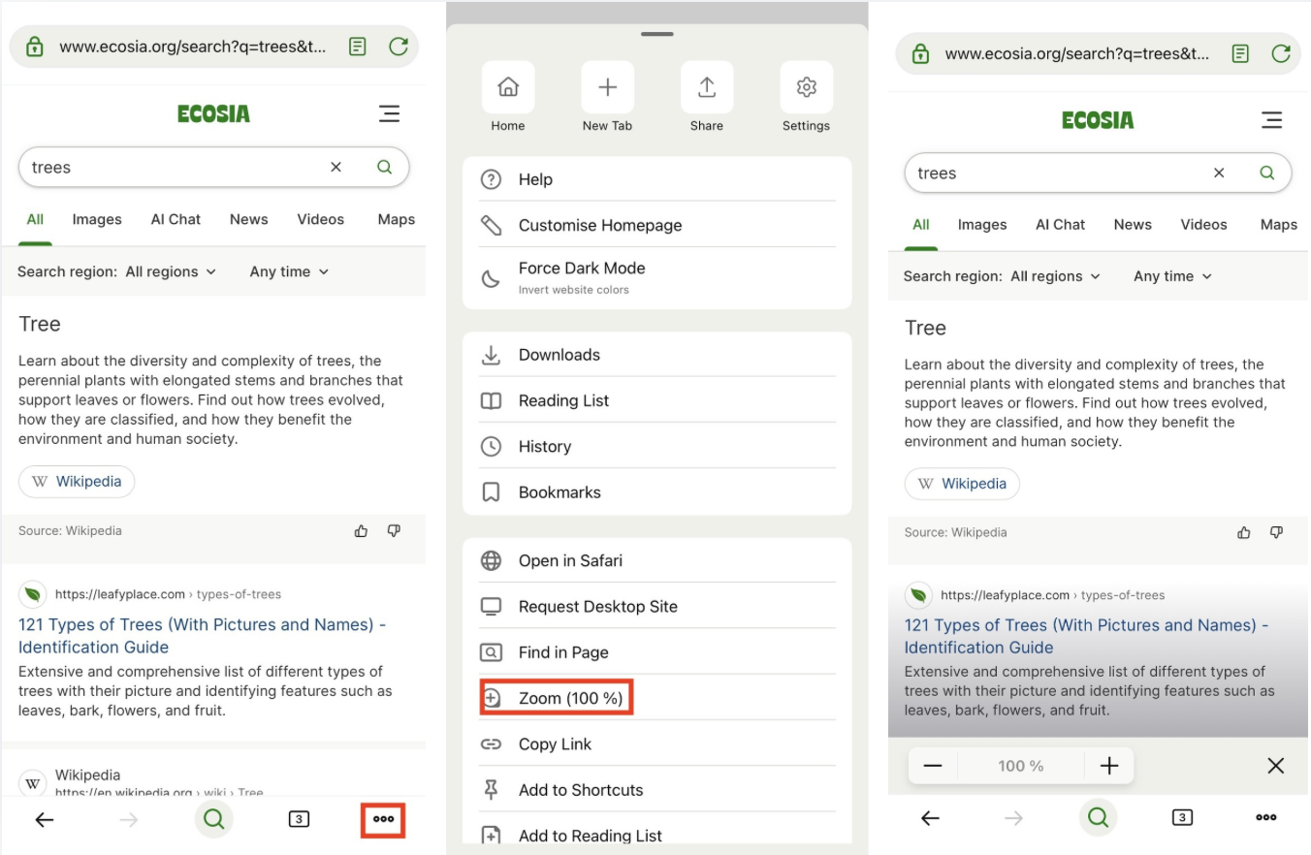Image resolution: width=1311 pixels, height=855 pixels.
Task: Toggle Force Dark Mode in the menu
Action: click(x=657, y=278)
